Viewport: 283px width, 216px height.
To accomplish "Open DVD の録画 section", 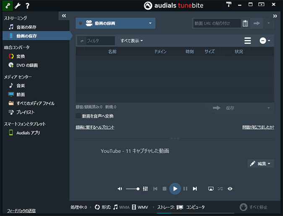I will [23, 65].
